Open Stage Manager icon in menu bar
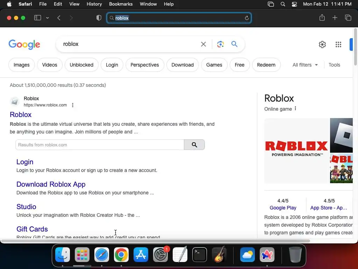 point(271,4)
